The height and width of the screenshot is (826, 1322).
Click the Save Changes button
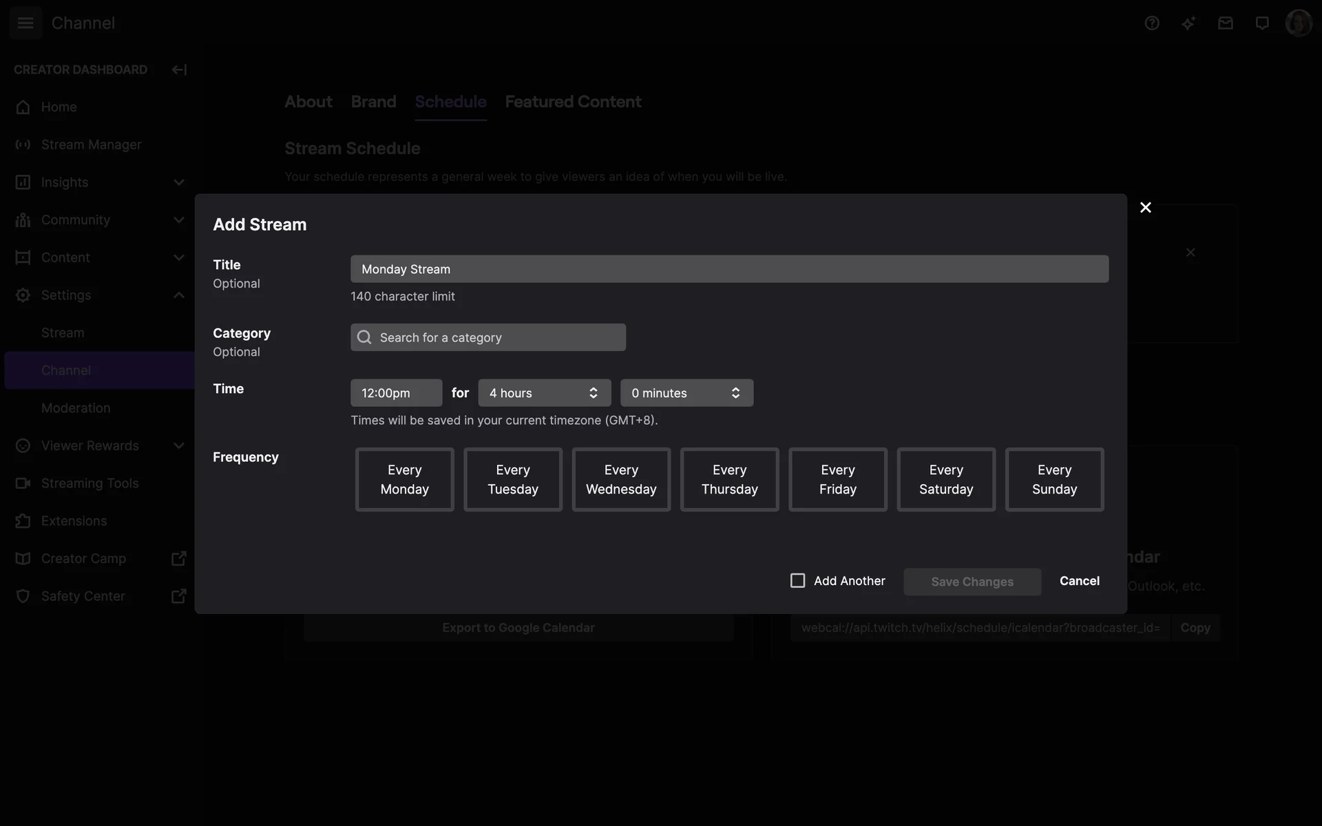coord(972,582)
